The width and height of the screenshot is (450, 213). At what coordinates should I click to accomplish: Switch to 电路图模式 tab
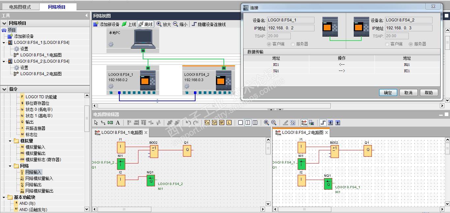click(x=20, y=7)
